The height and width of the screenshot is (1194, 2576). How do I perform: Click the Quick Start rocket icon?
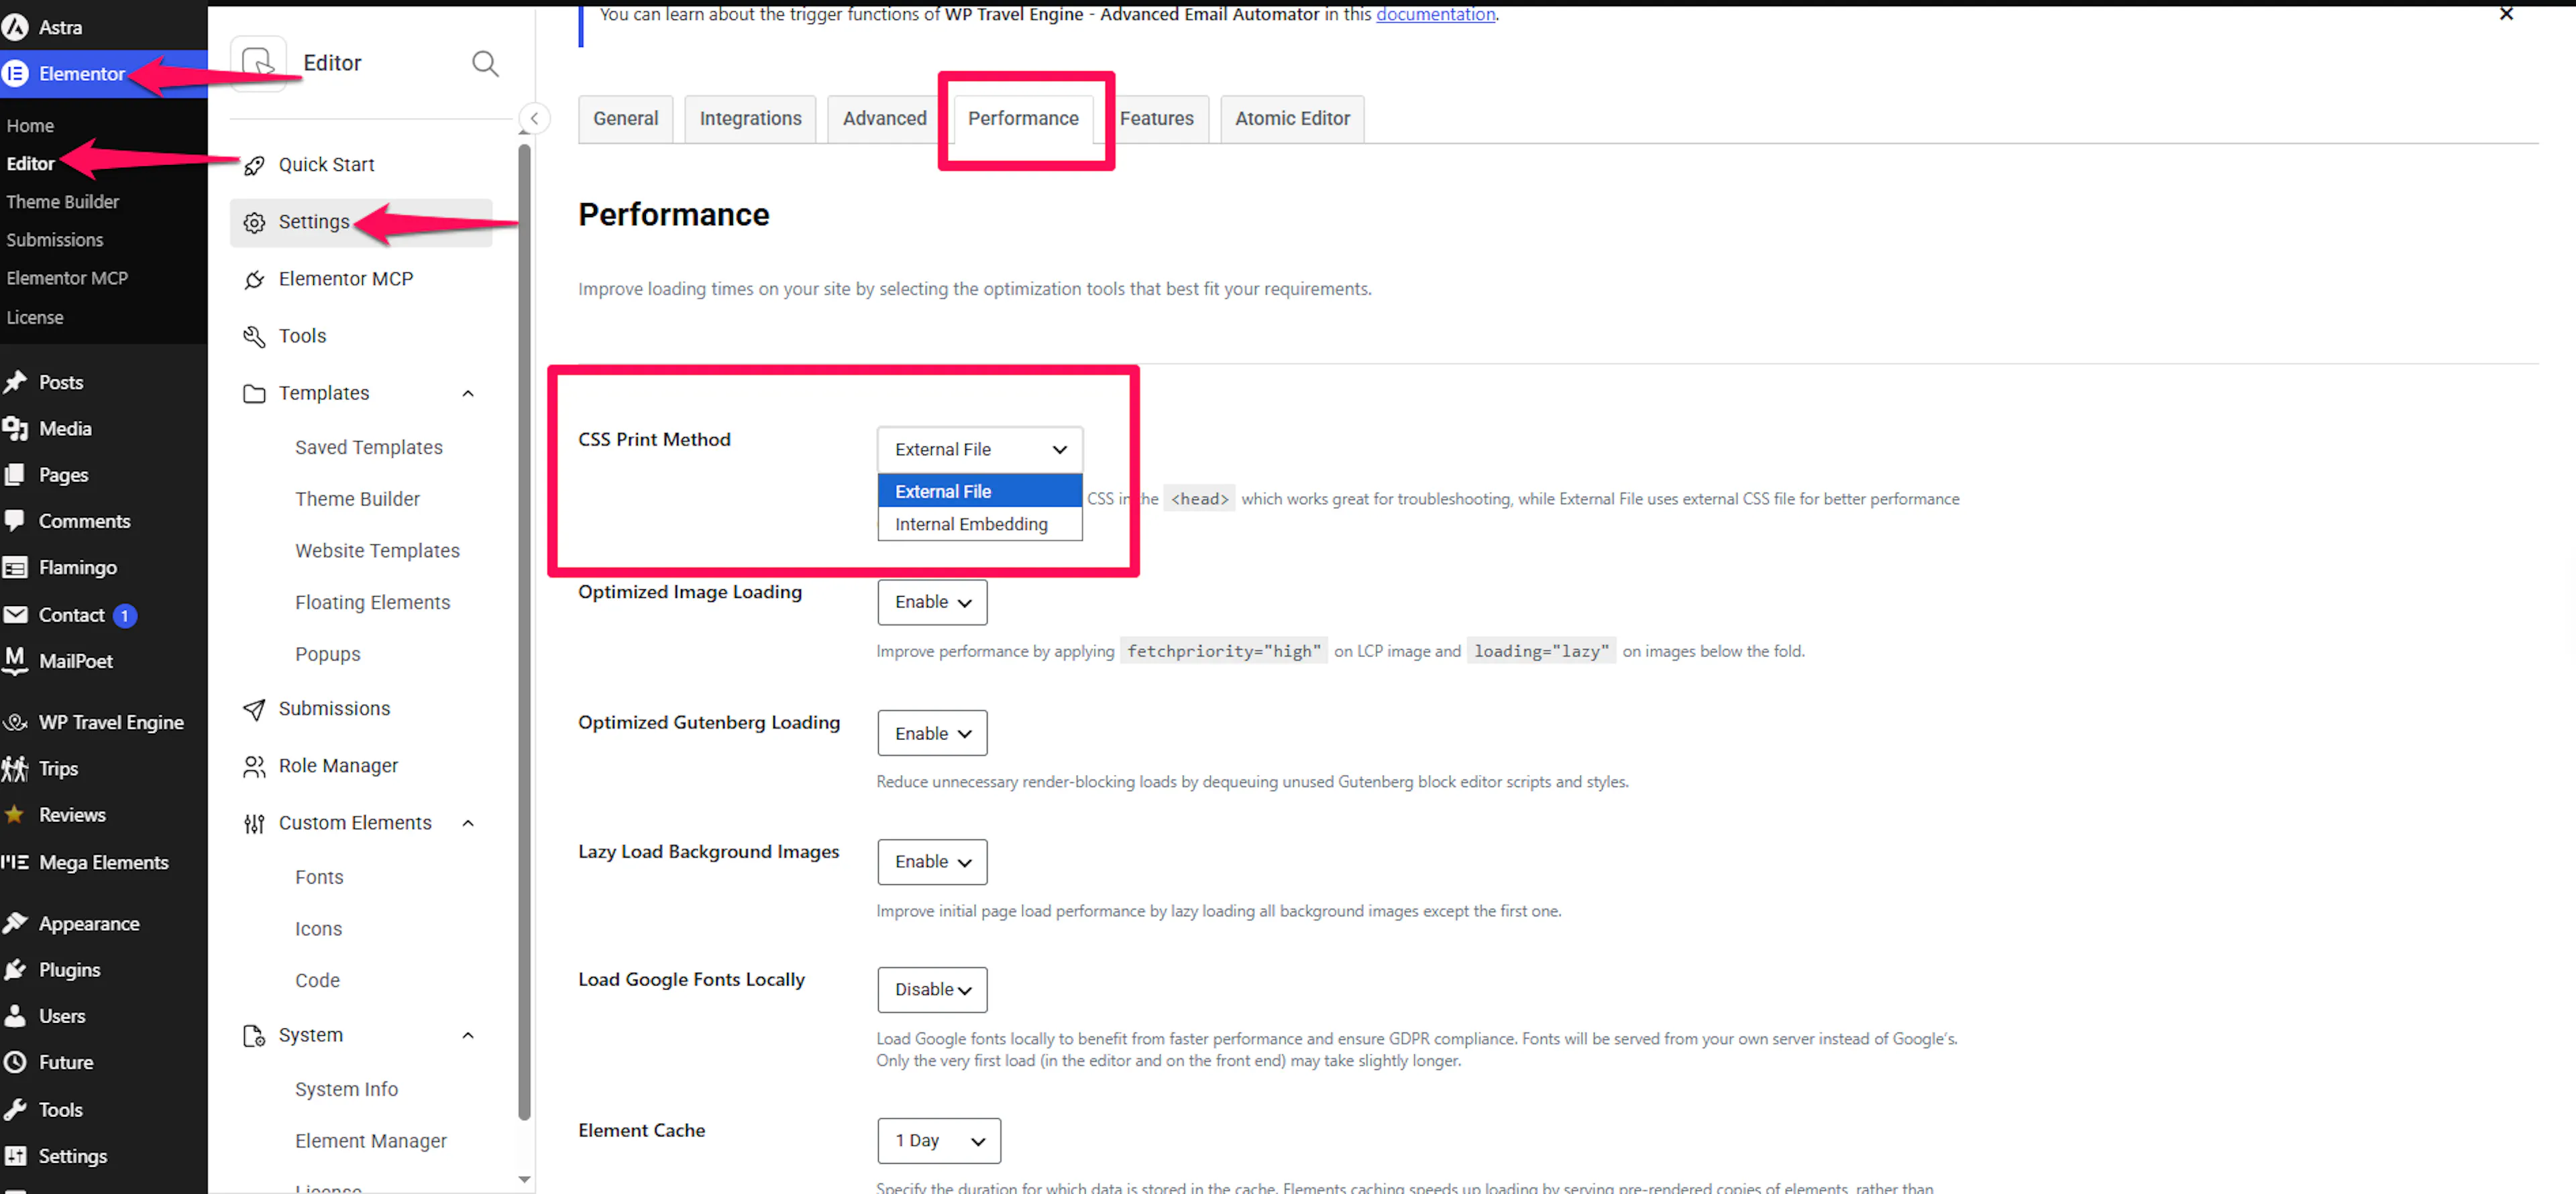(x=254, y=165)
